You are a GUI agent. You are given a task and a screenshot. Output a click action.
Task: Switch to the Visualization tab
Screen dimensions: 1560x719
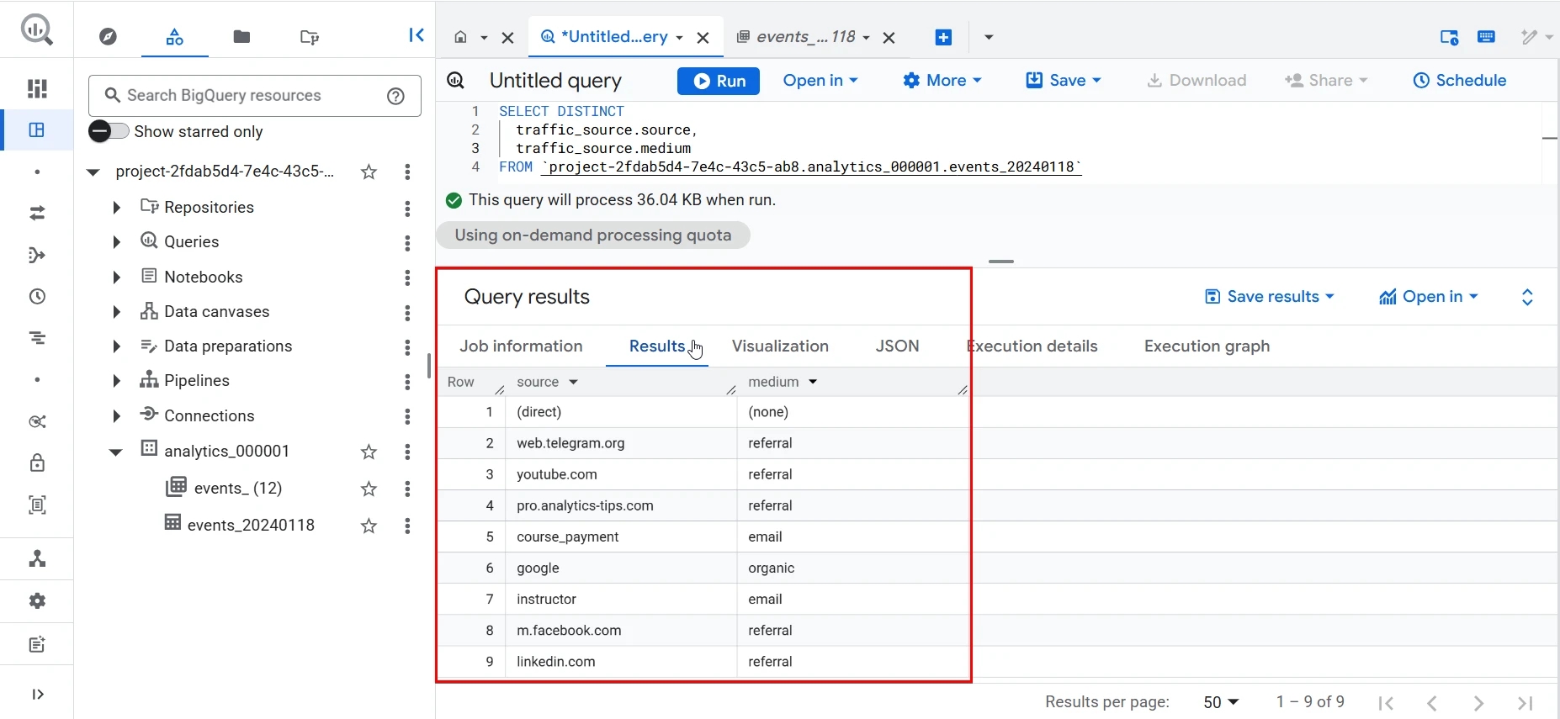[780, 346]
